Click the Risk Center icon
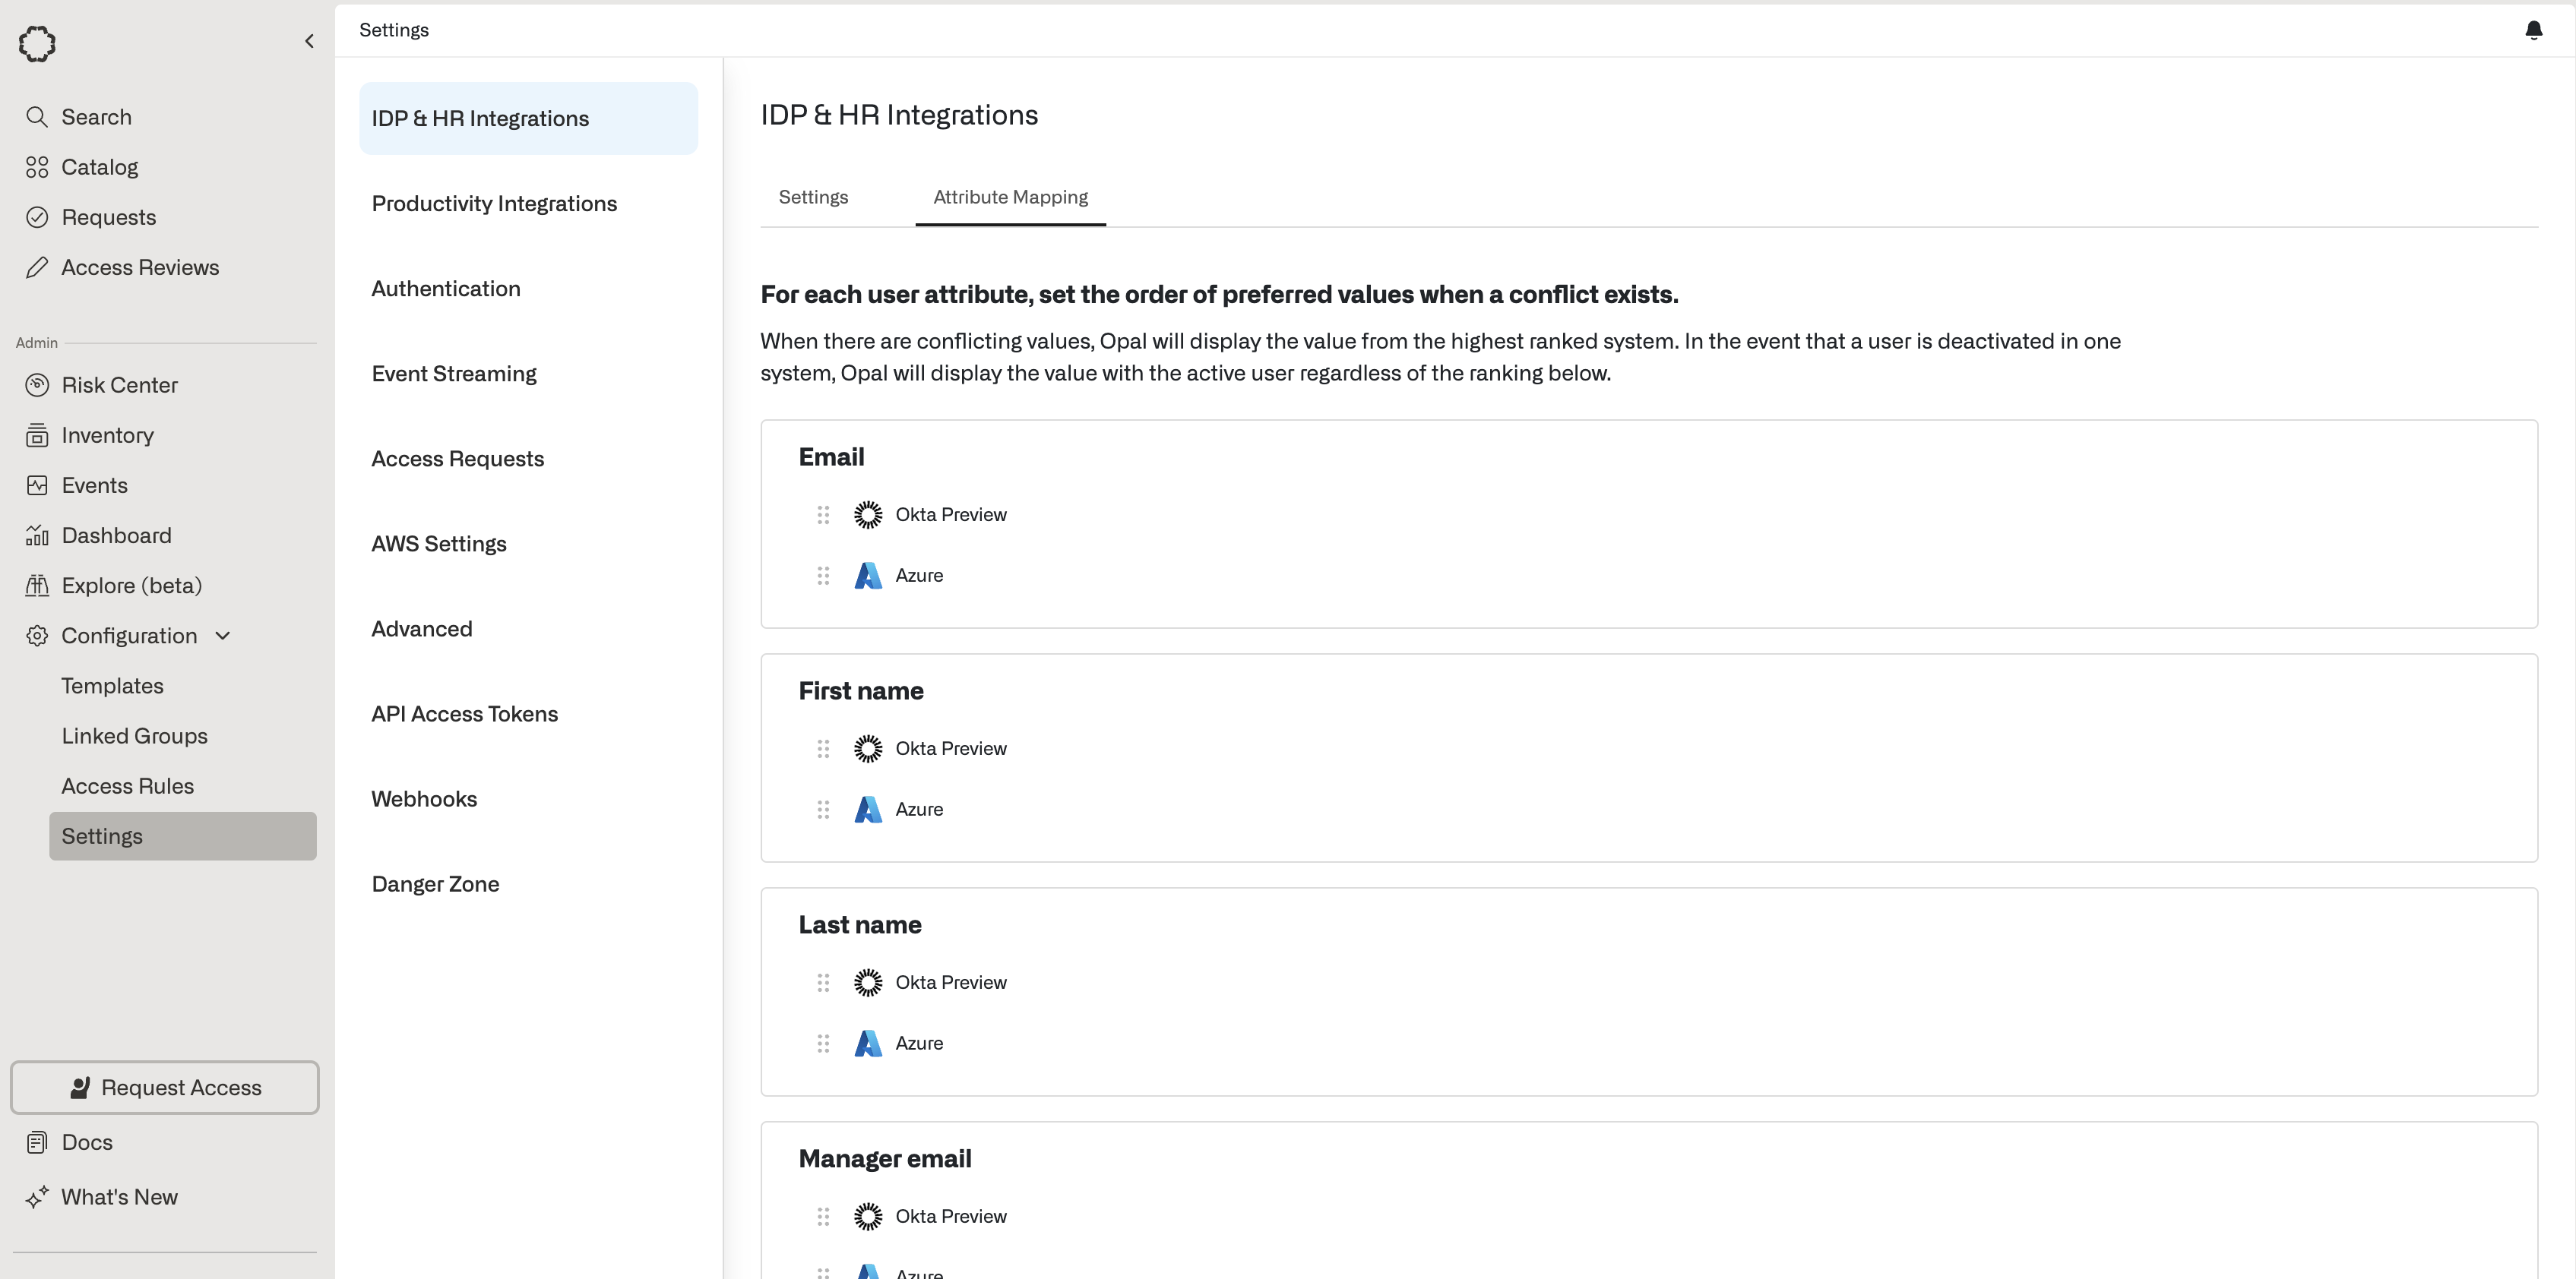This screenshot has height=1279, width=2576. click(37, 385)
